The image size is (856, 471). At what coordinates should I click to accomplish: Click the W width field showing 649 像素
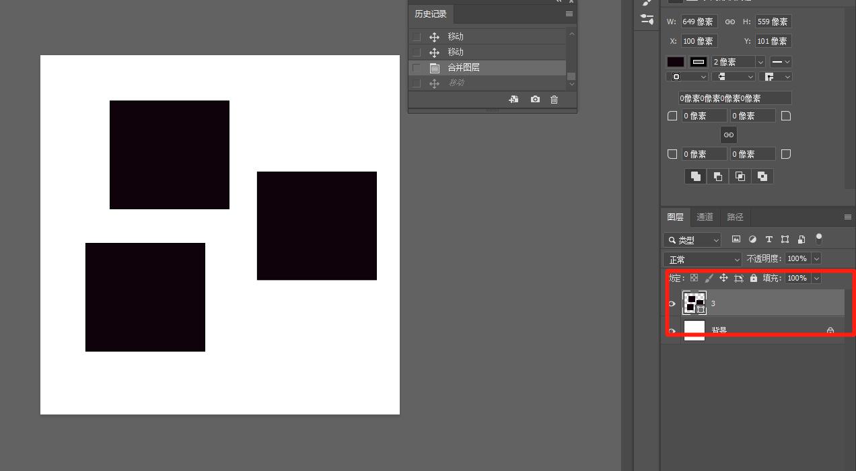coord(699,22)
